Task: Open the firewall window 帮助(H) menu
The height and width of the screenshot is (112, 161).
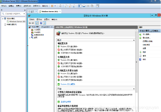Action: click(x=54, y=19)
